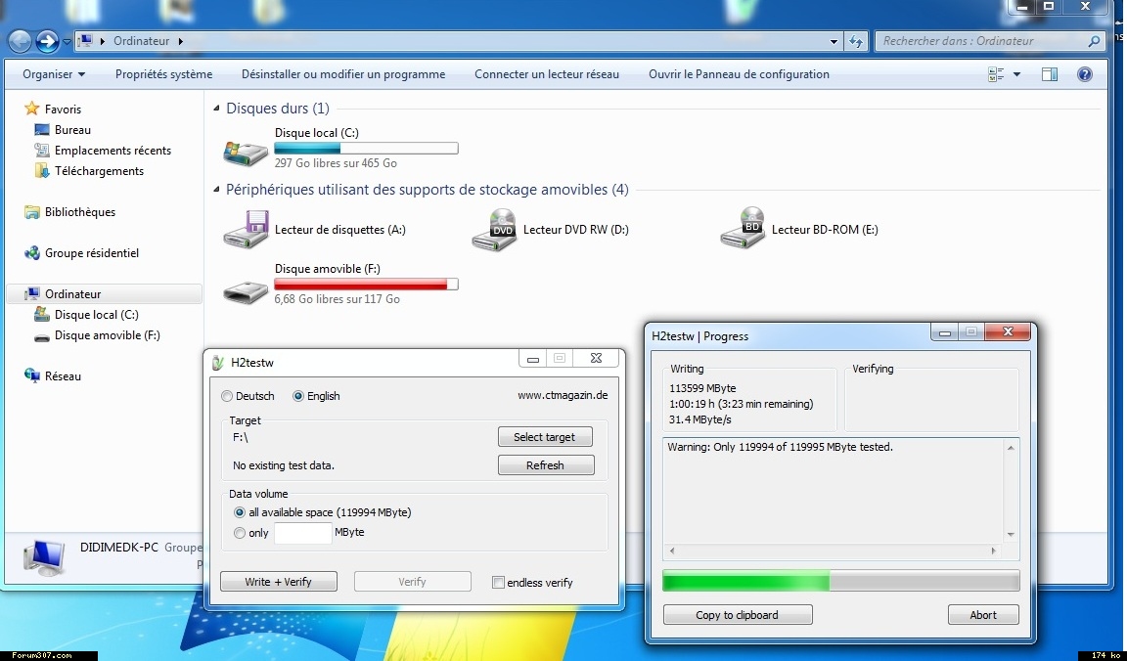1127x661 pixels.
Task: Click Connecter un lecteur réseau
Action: click(x=547, y=74)
